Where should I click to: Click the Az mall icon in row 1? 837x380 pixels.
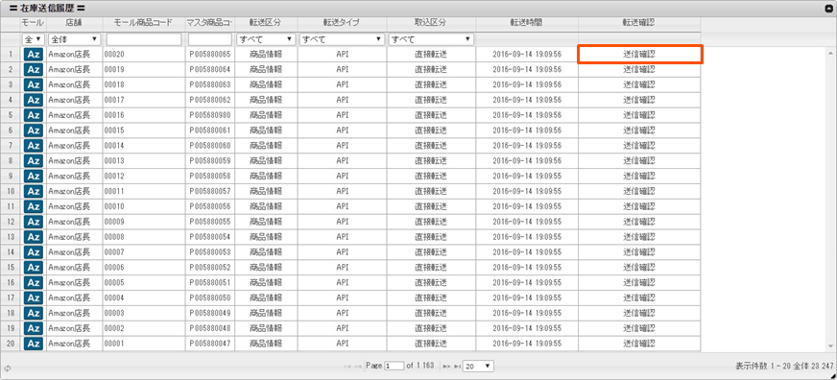pyautogui.click(x=33, y=55)
